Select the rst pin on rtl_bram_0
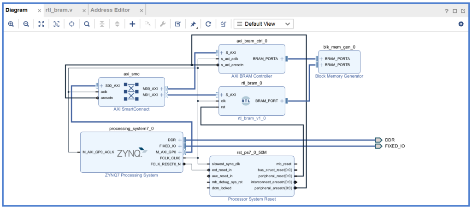The height and width of the screenshot is (209, 472). point(223,107)
